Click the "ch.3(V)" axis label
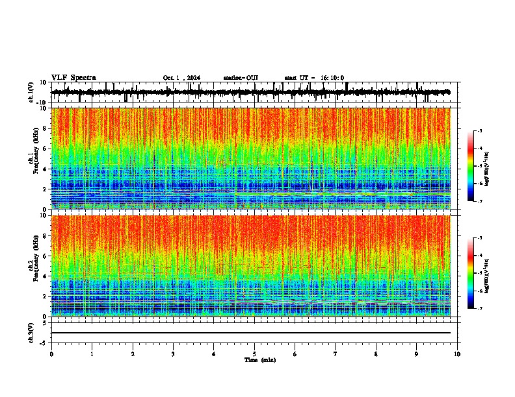The width and height of the screenshot is (515, 397). coord(31,333)
